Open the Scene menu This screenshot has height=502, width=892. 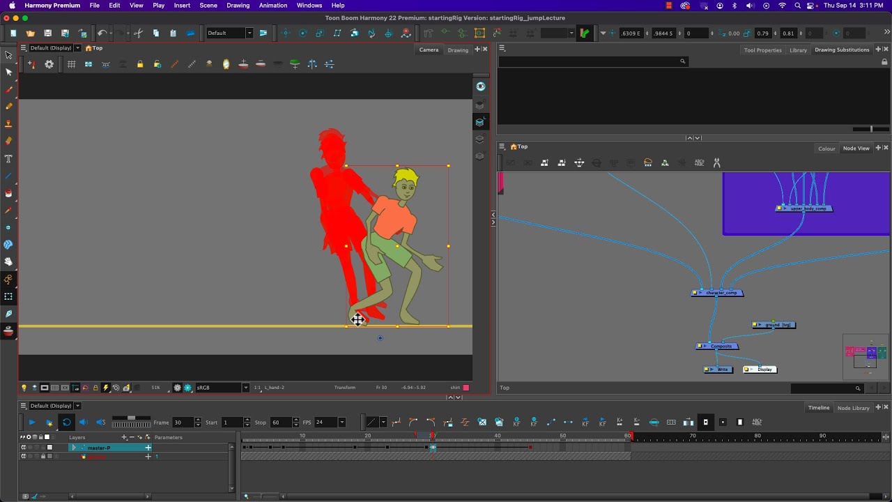tap(208, 6)
